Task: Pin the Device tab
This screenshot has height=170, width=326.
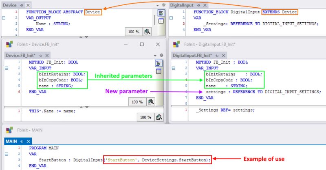Action: point(22,5)
